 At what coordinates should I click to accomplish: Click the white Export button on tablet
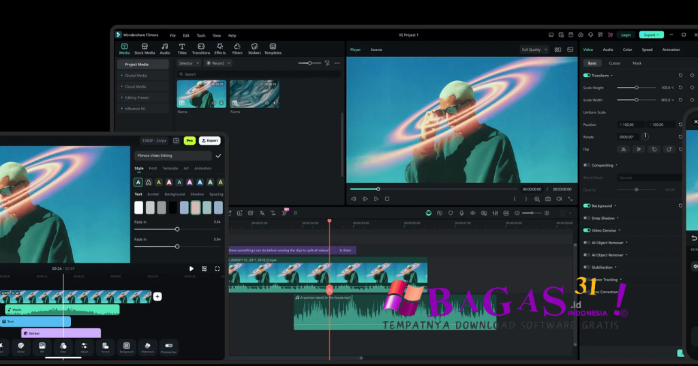pos(210,140)
